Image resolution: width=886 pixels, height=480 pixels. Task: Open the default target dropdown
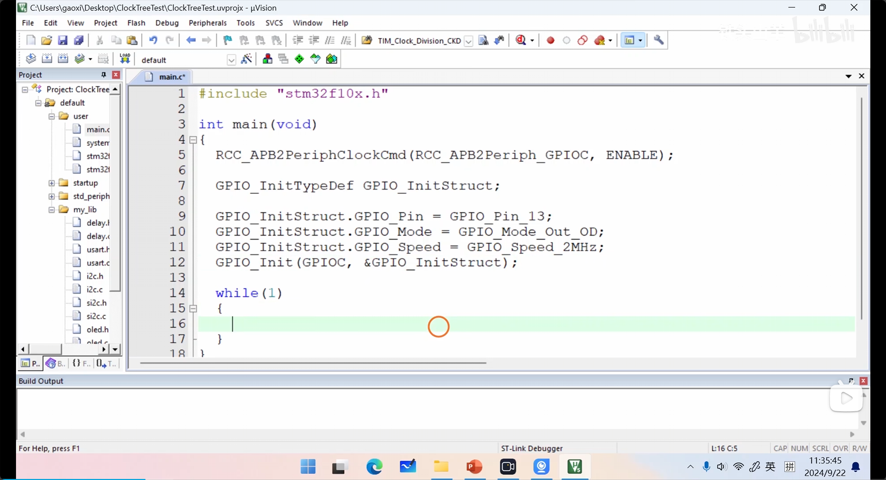[231, 60]
